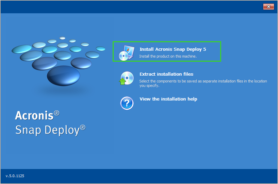Click the blue question mark help icon
The height and width of the screenshot is (184, 278).
coord(127,103)
